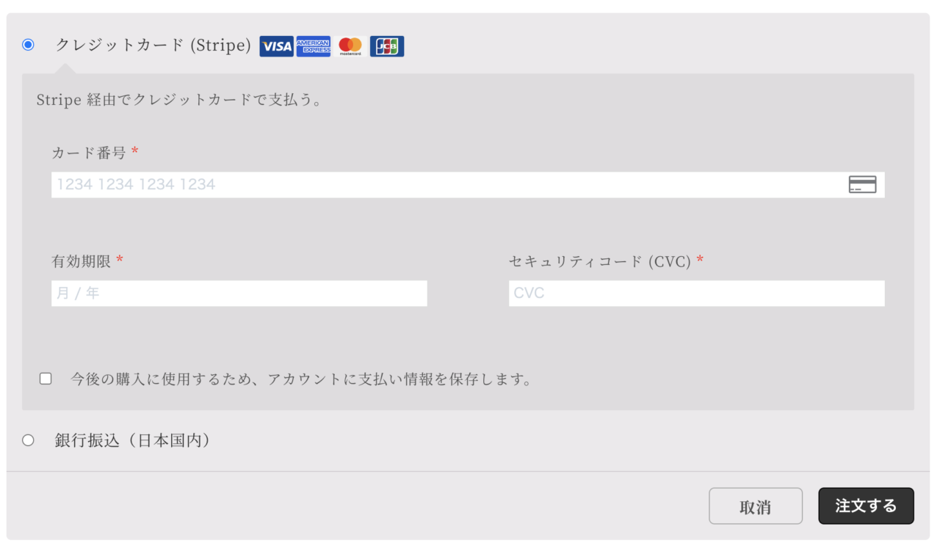Click the American Express card logo
The width and height of the screenshot is (940, 551).
(x=314, y=45)
